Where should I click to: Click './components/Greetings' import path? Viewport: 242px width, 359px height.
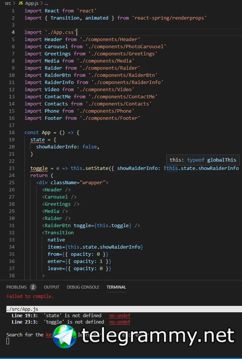123,53
